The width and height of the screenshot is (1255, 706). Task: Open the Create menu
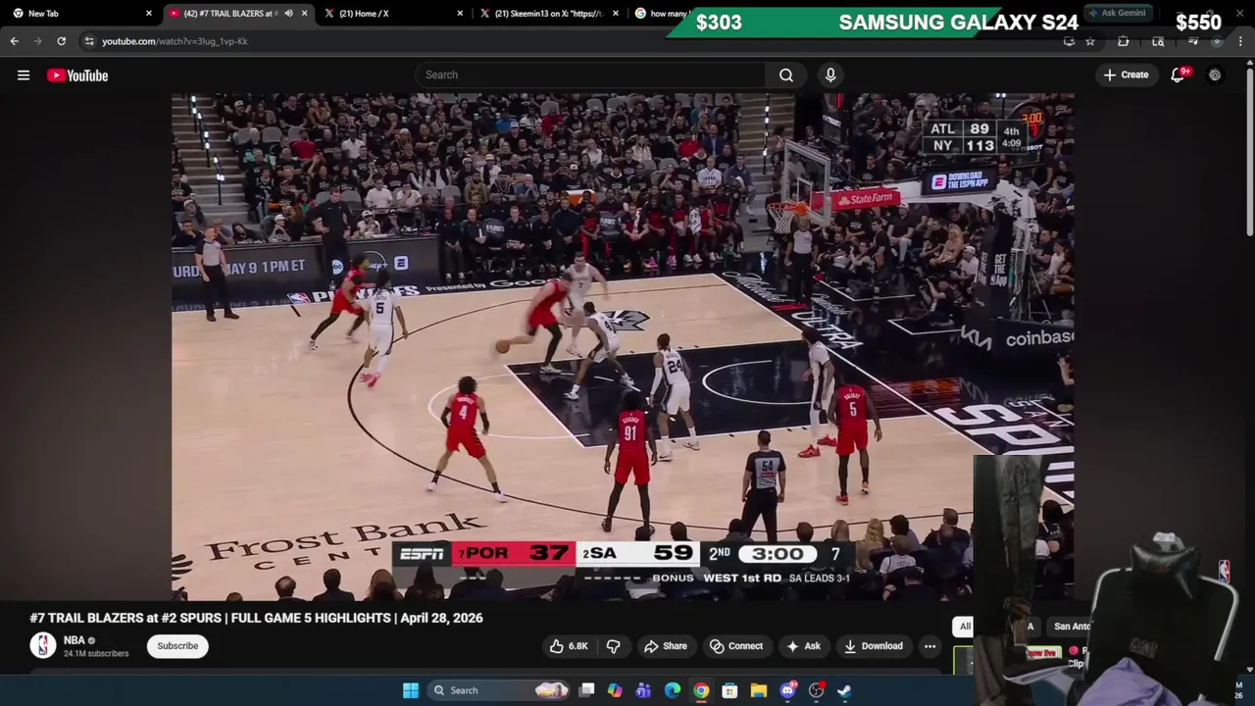coord(1126,75)
